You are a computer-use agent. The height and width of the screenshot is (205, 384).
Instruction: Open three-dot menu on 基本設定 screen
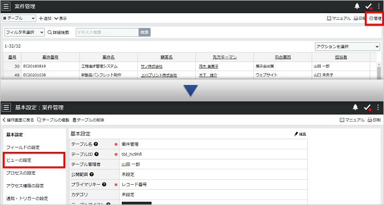click(x=378, y=107)
